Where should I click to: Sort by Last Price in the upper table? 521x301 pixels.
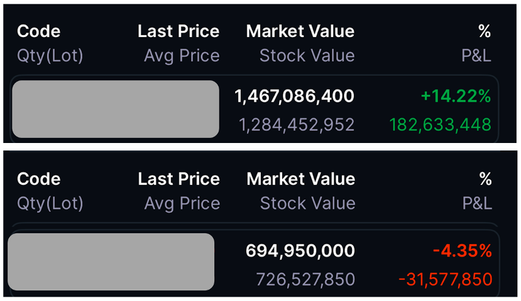click(178, 31)
